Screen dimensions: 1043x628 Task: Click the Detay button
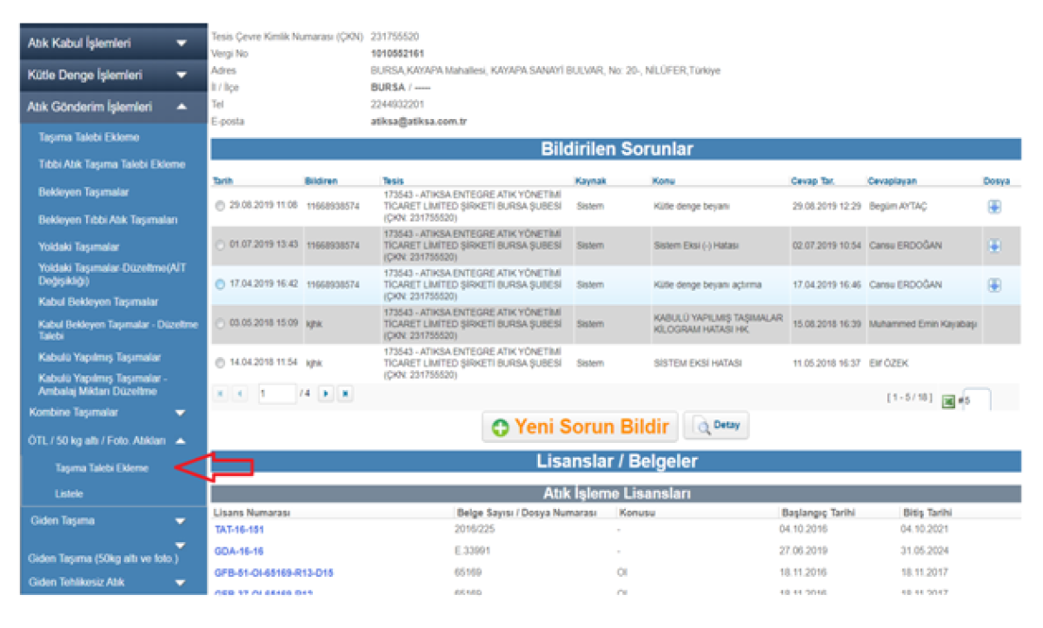coord(716,426)
